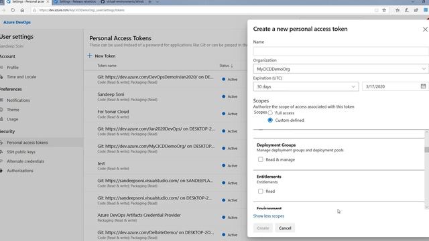Click the token Name input field
Image resolution: width=429 pixels, height=241 pixels.
341,51
